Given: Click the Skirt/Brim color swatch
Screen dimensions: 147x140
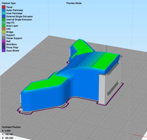Looking at the screenshot, I should point(4,44).
